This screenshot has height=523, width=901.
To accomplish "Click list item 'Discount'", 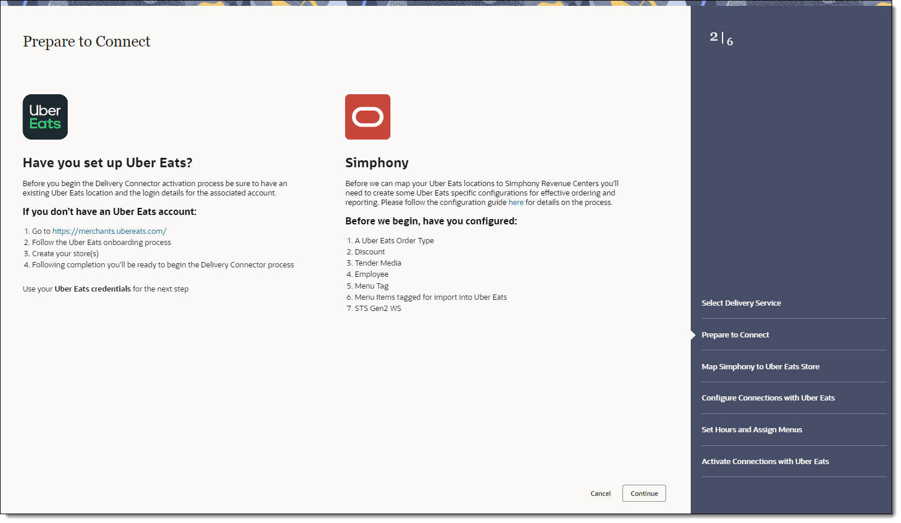I will coord(370,252).
